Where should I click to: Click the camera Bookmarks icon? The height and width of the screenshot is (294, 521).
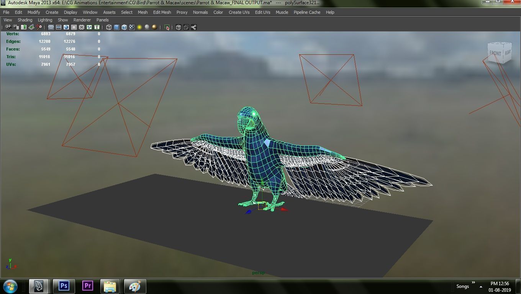pos(24,27)
